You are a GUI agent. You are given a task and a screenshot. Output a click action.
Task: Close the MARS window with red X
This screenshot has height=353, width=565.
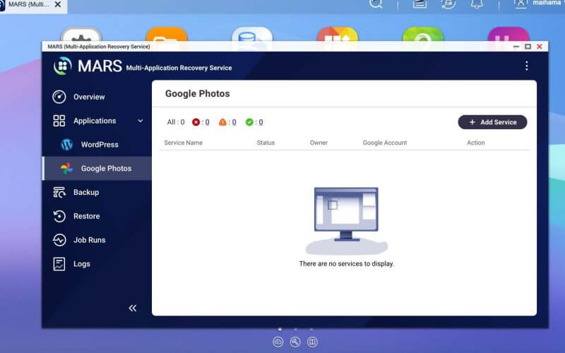(540, 47)
